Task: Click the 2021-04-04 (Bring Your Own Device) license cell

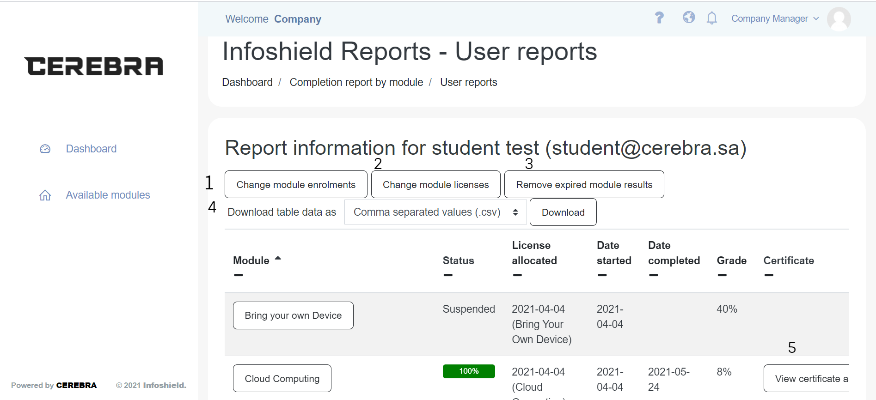Action: pos(542,324)
